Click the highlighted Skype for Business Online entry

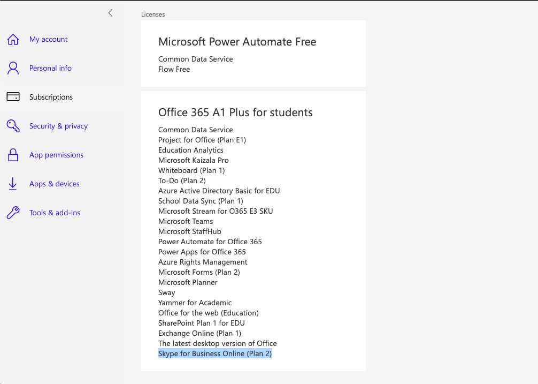coord(215,353)
